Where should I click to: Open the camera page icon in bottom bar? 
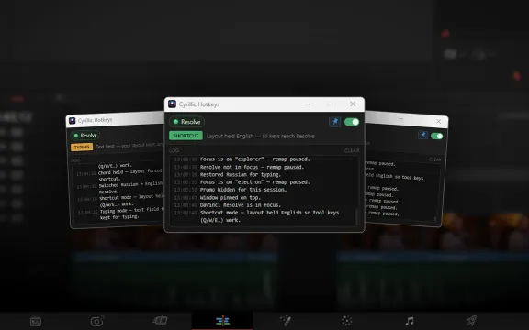click(97, 321)
